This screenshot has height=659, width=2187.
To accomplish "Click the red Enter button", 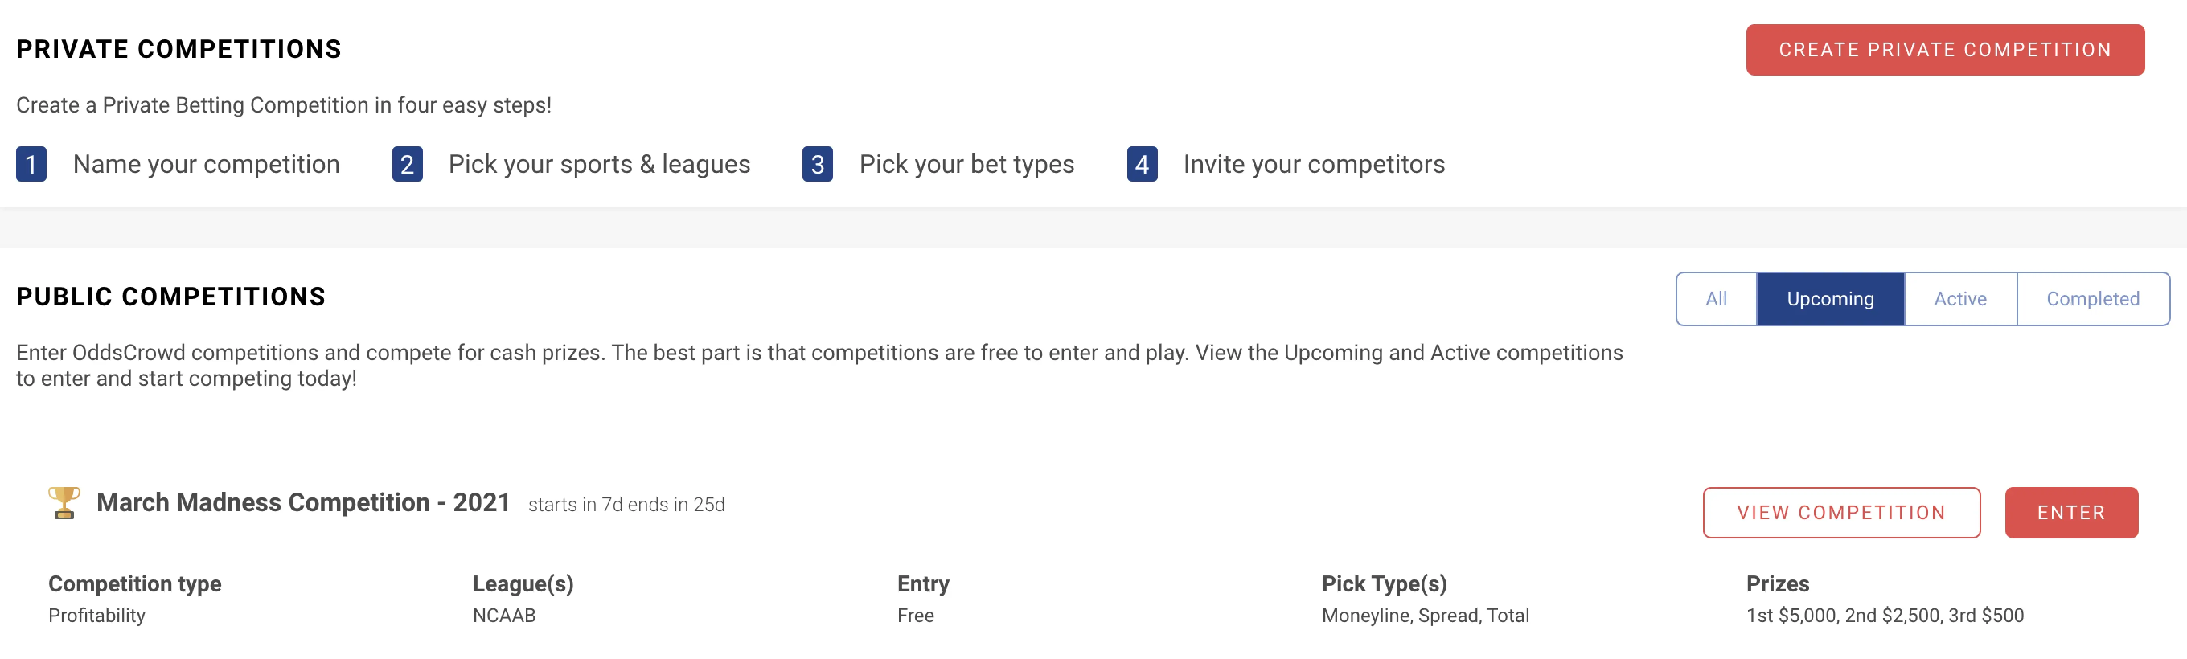I will click(2072, 512).
